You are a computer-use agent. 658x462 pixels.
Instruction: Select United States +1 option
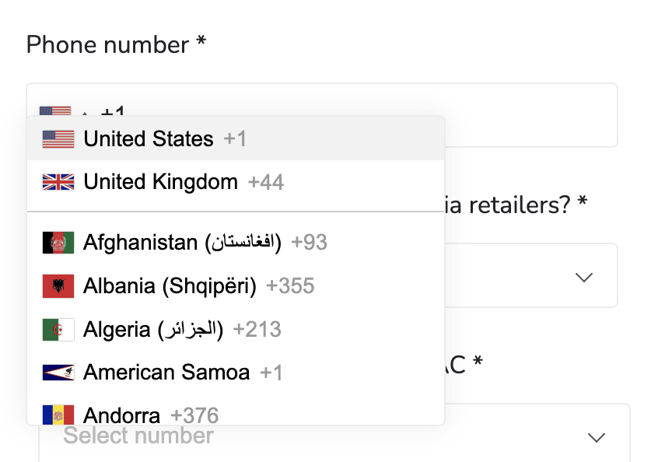point(236,138)
